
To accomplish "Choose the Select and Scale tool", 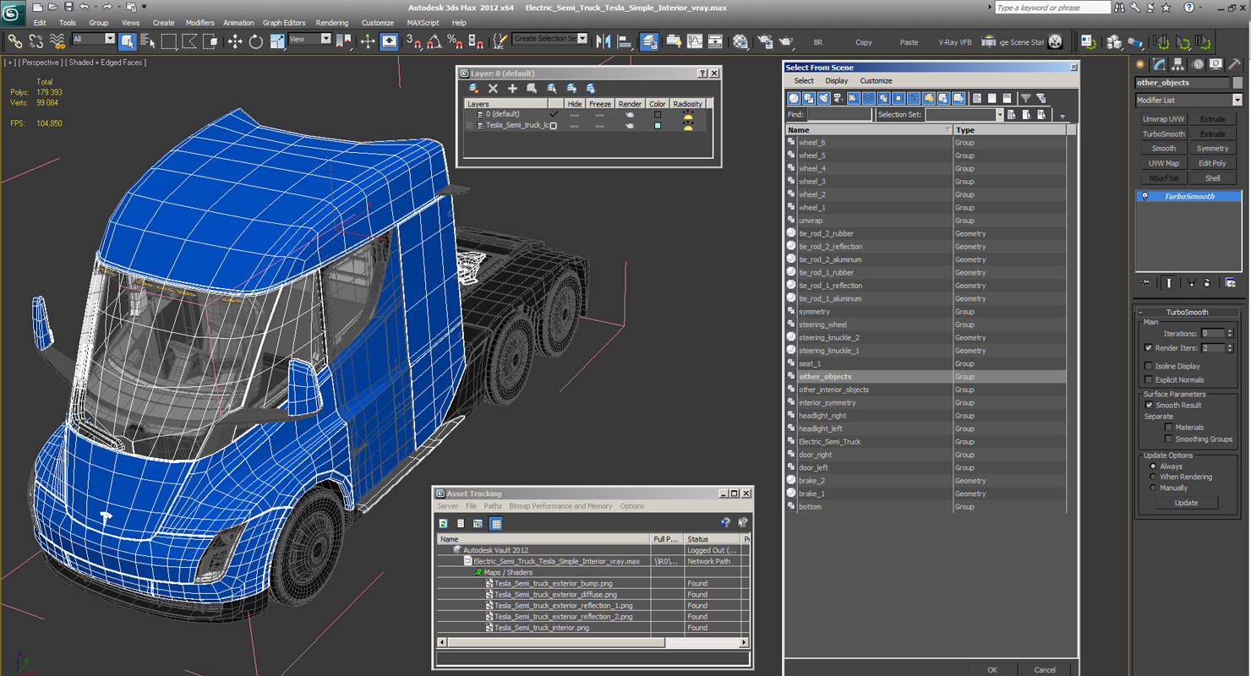I will 277,41.
